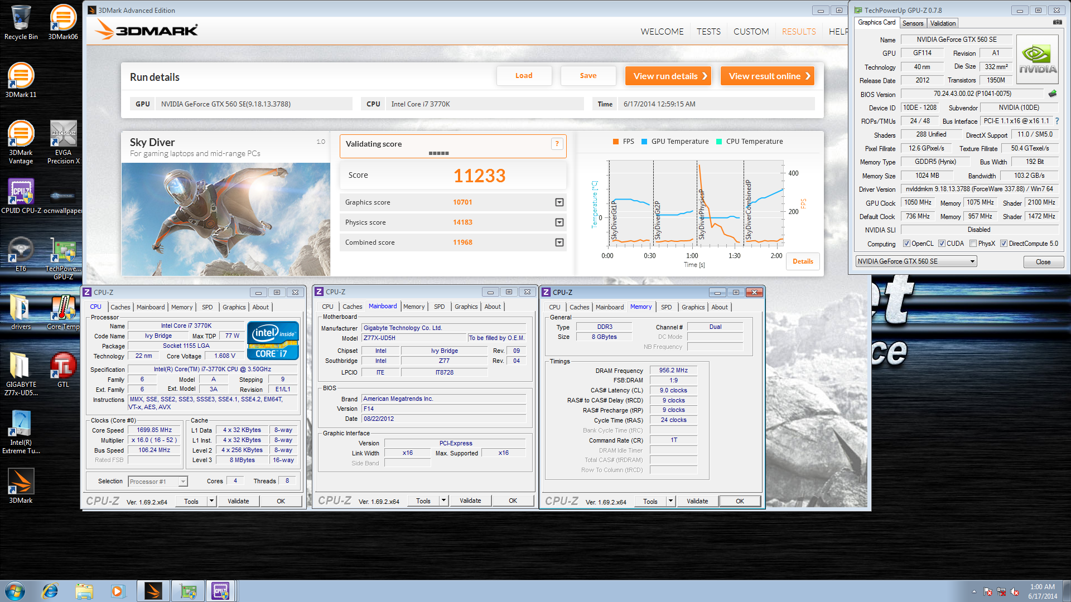Click the BIOS save icon in GPU-Z
The image size is (1071, 602).
1053,94
